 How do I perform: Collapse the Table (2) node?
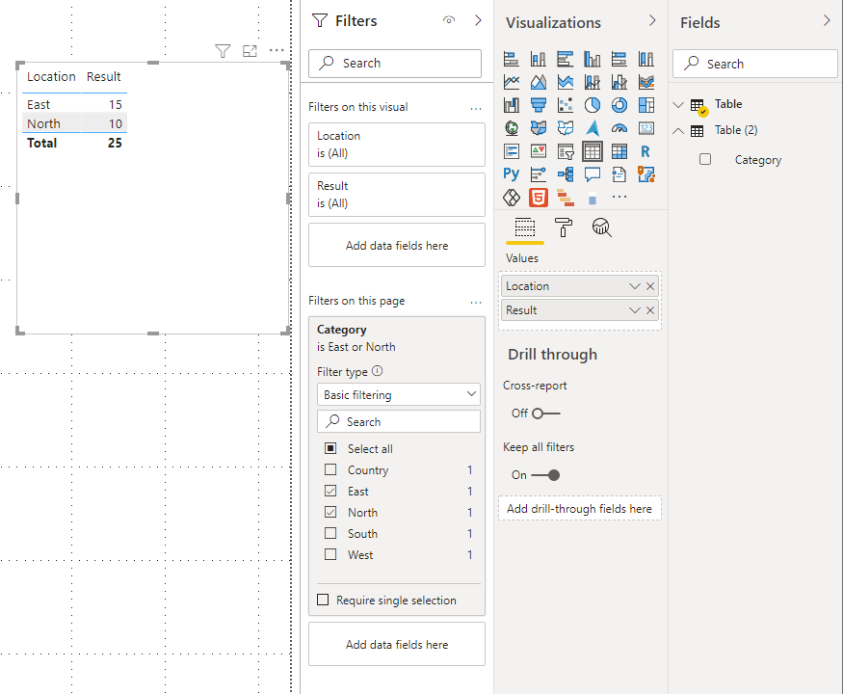pyautogui.click(x=678, y=131)
